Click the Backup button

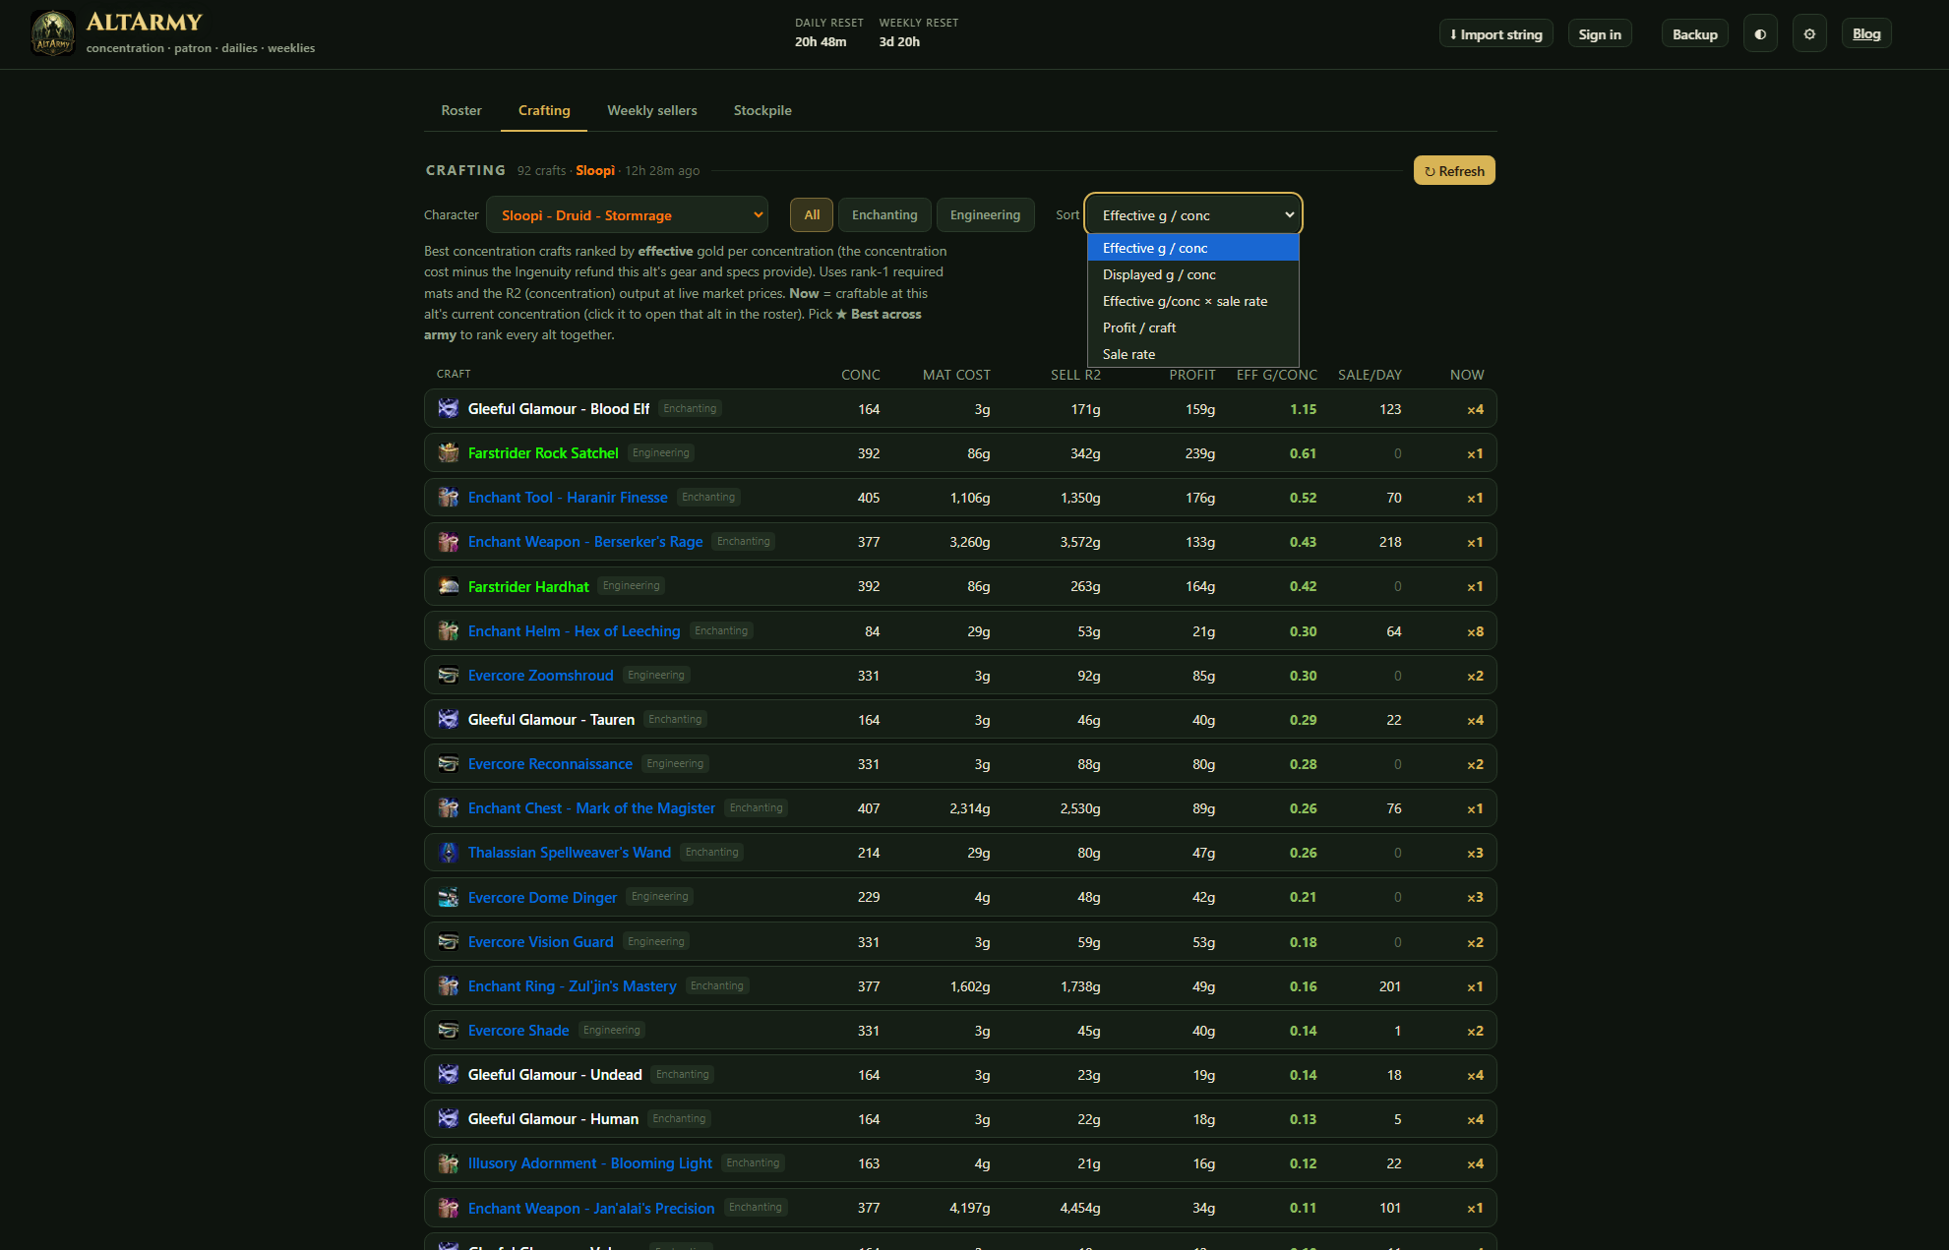click(1694, 34)
